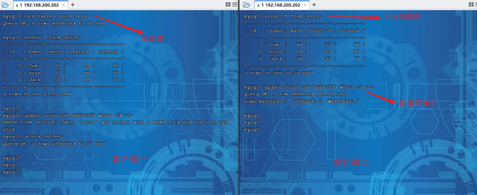The height and width of the screenshot is (195, 477).
Task: Click the 'Jack' cell in the right terminal table
Action: point(276,59)
